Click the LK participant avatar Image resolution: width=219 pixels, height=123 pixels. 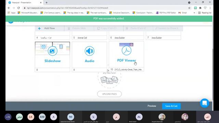tap(31, 117)
